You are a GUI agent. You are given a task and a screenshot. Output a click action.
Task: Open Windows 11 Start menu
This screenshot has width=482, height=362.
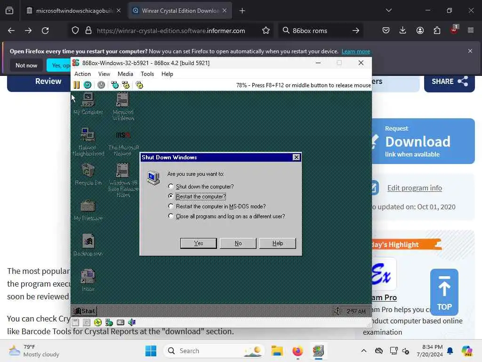(151, 351)
